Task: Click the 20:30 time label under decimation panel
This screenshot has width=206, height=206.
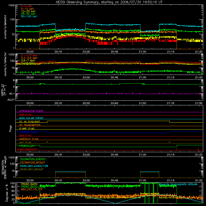Action: [x=86, y=181]
